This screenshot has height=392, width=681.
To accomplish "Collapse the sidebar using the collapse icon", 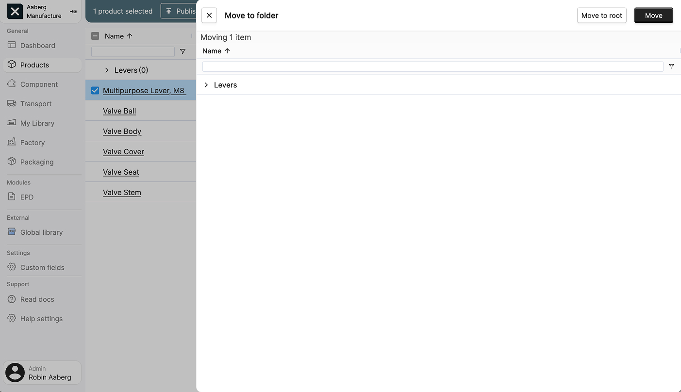I will point(73,11).
